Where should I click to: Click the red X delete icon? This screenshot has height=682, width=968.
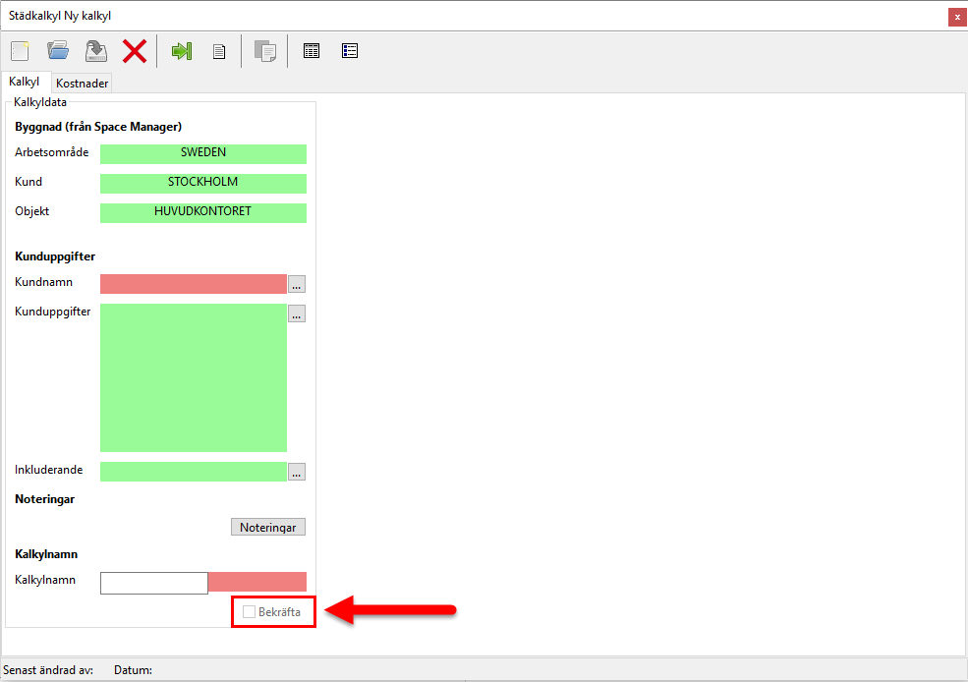tap(134, 51)
